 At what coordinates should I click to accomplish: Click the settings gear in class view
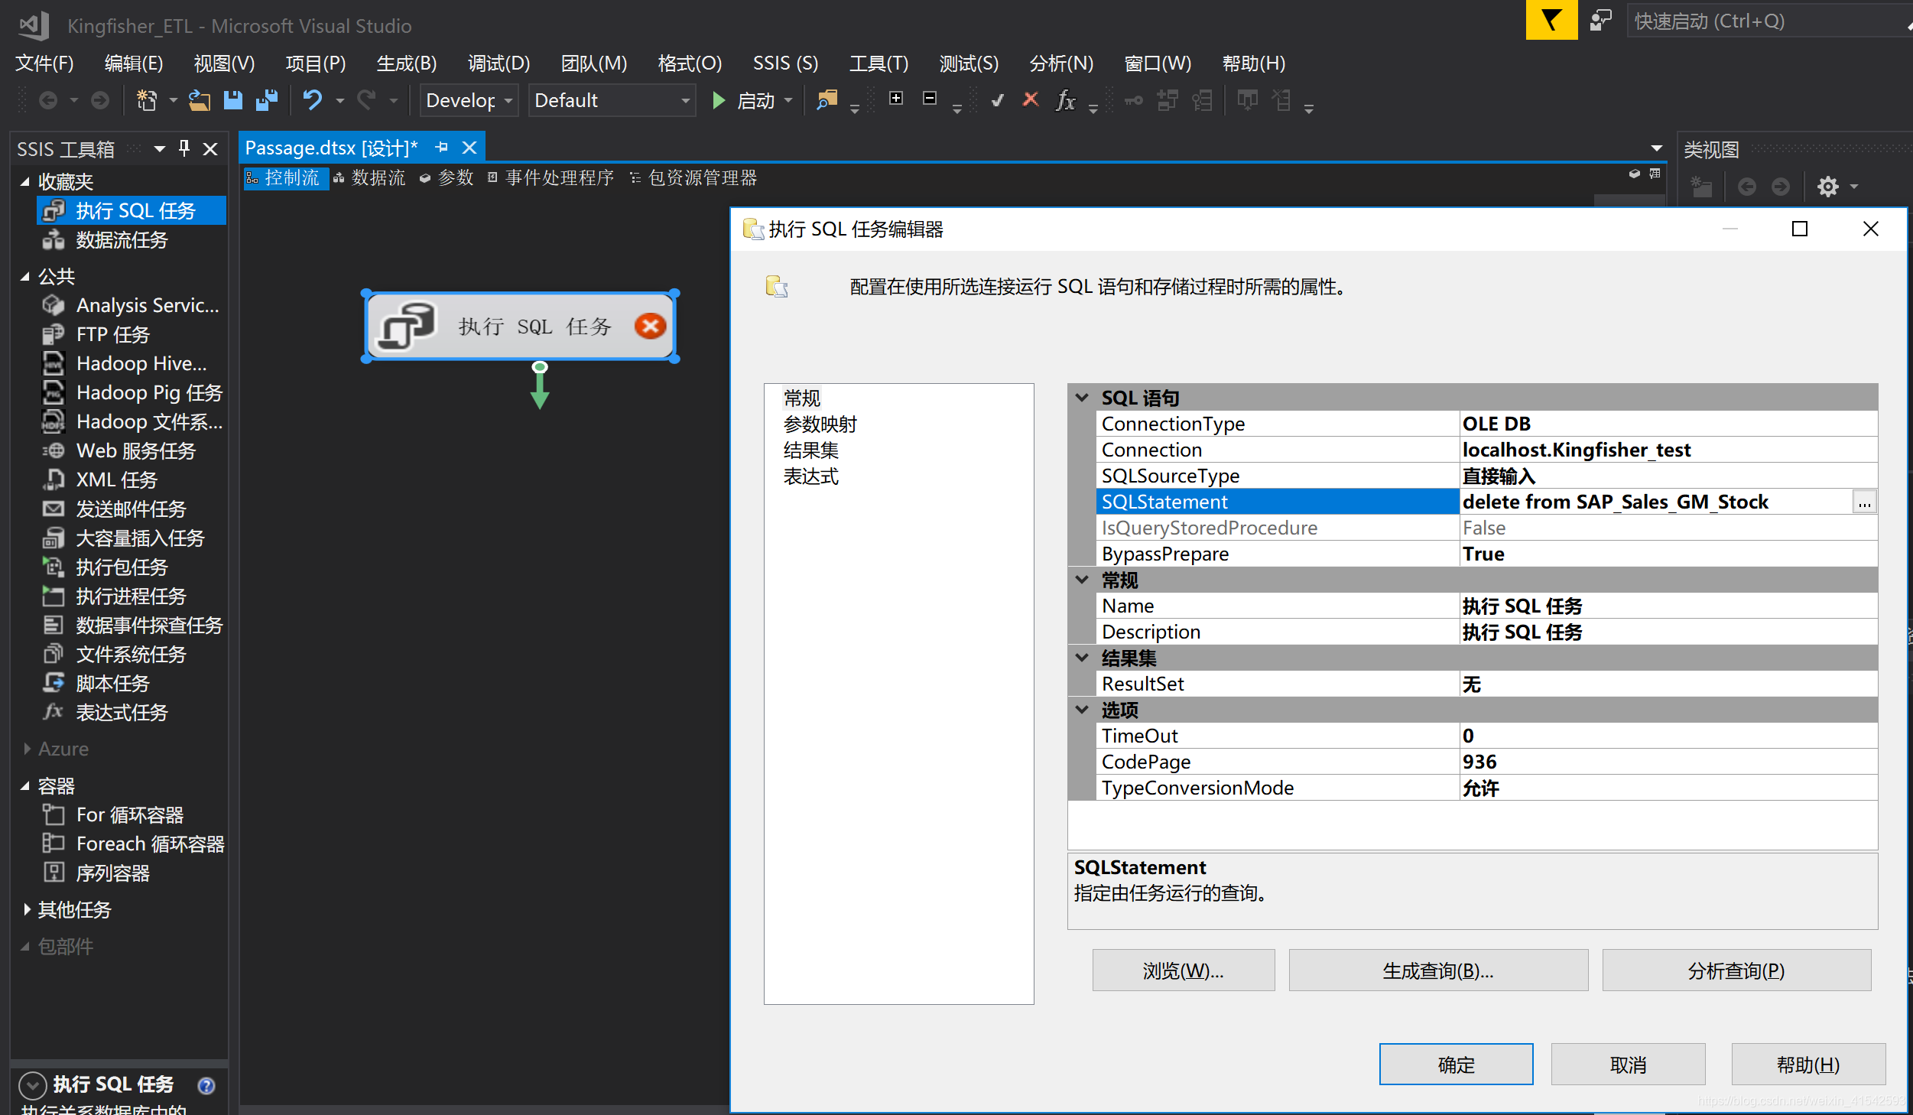[x=1827, y=187]
